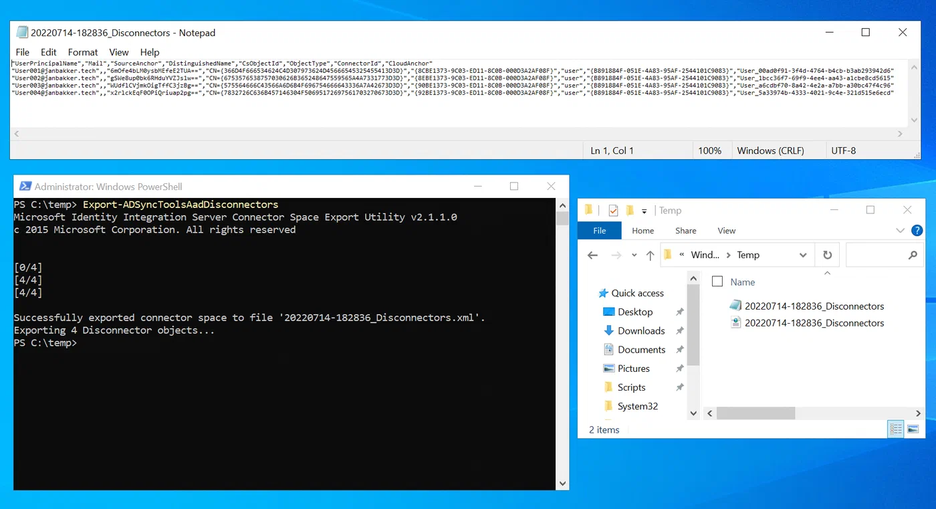The width and height of the screenshot is (936, 509).
Task: Open the Edit menu in Notepad
Action: pyautogui.click(x=48, y=52)
